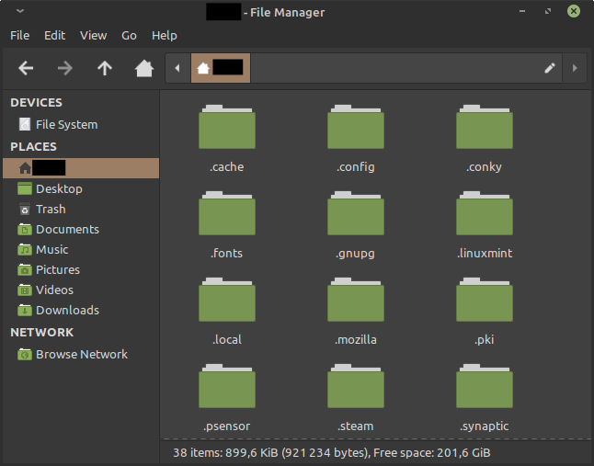Select the .psensor folder icon
Image resolution: width=594 pixels, height=466 pixels.
(227, 386)
